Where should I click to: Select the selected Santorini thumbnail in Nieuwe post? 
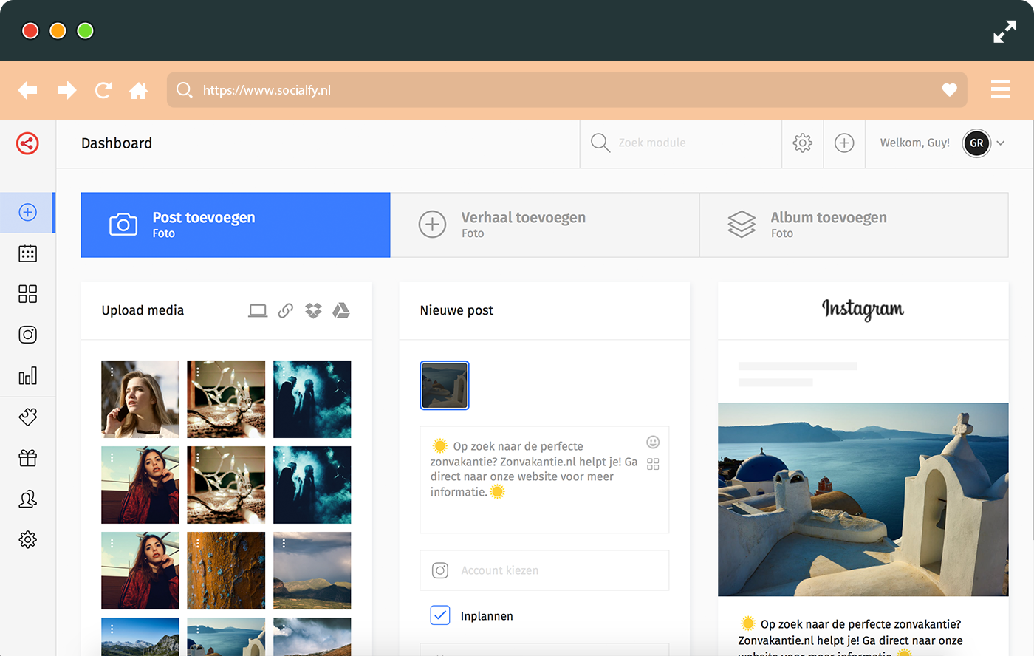pyautogui.click(x=445, y=385)
